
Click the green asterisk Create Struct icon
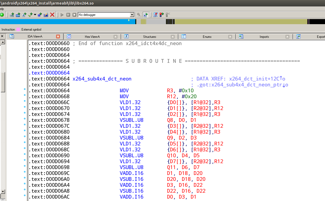(x=39, y=15)
